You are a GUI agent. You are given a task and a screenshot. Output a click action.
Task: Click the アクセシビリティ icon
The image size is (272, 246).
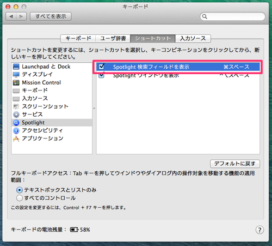[16, 130]
